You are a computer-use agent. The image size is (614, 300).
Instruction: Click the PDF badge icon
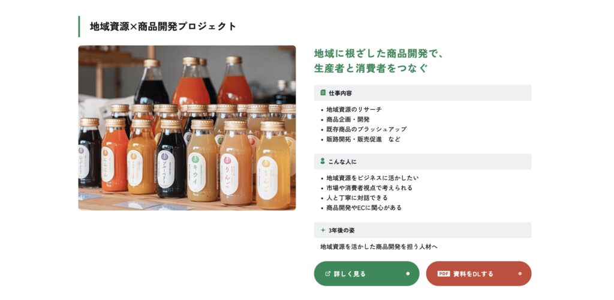pyautogui.click(x=443, y=274)
